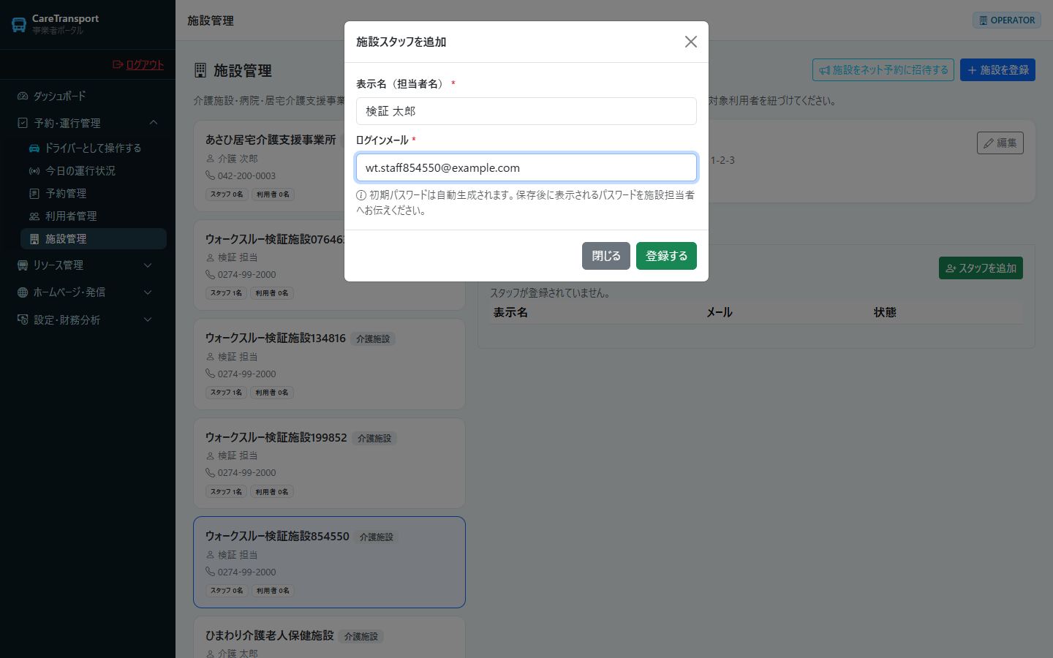Click the dashboard gauge icon
The height and width of the screenshot is (658, 1053).
pyautogui.click(x=23, y=96)
